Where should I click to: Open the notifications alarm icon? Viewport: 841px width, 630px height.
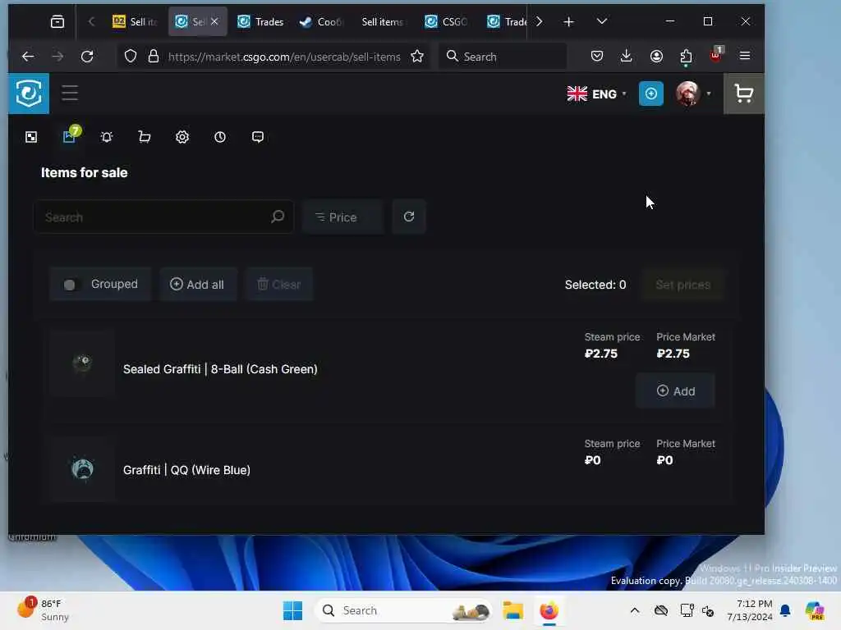[107, 137]
